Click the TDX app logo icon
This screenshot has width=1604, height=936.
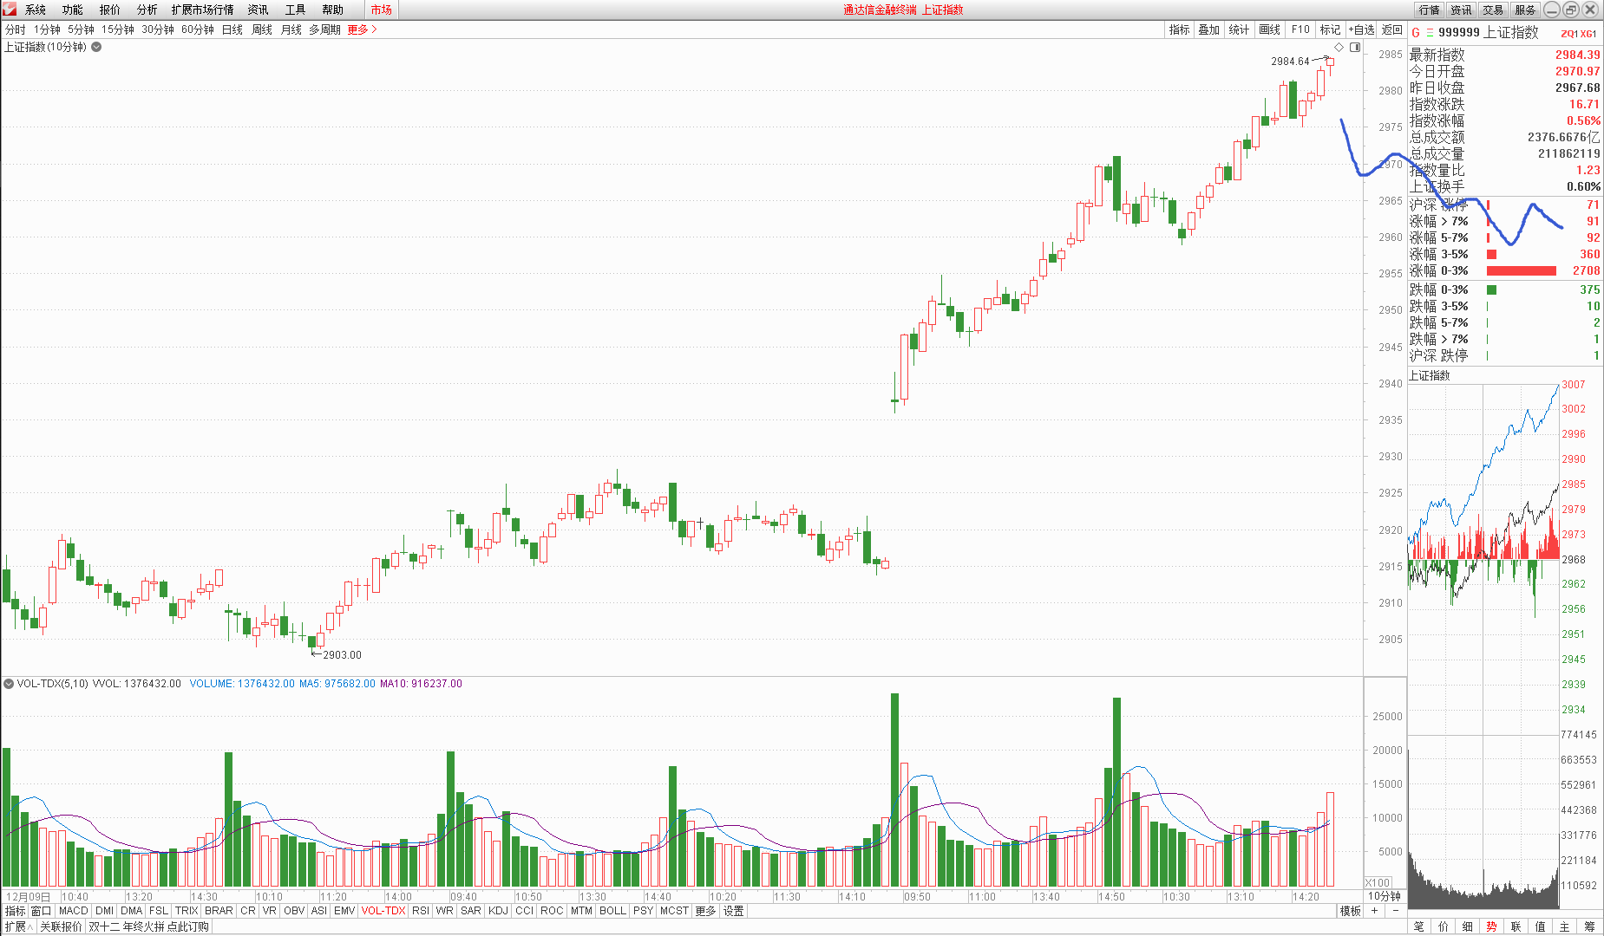(x=10, y=10)
